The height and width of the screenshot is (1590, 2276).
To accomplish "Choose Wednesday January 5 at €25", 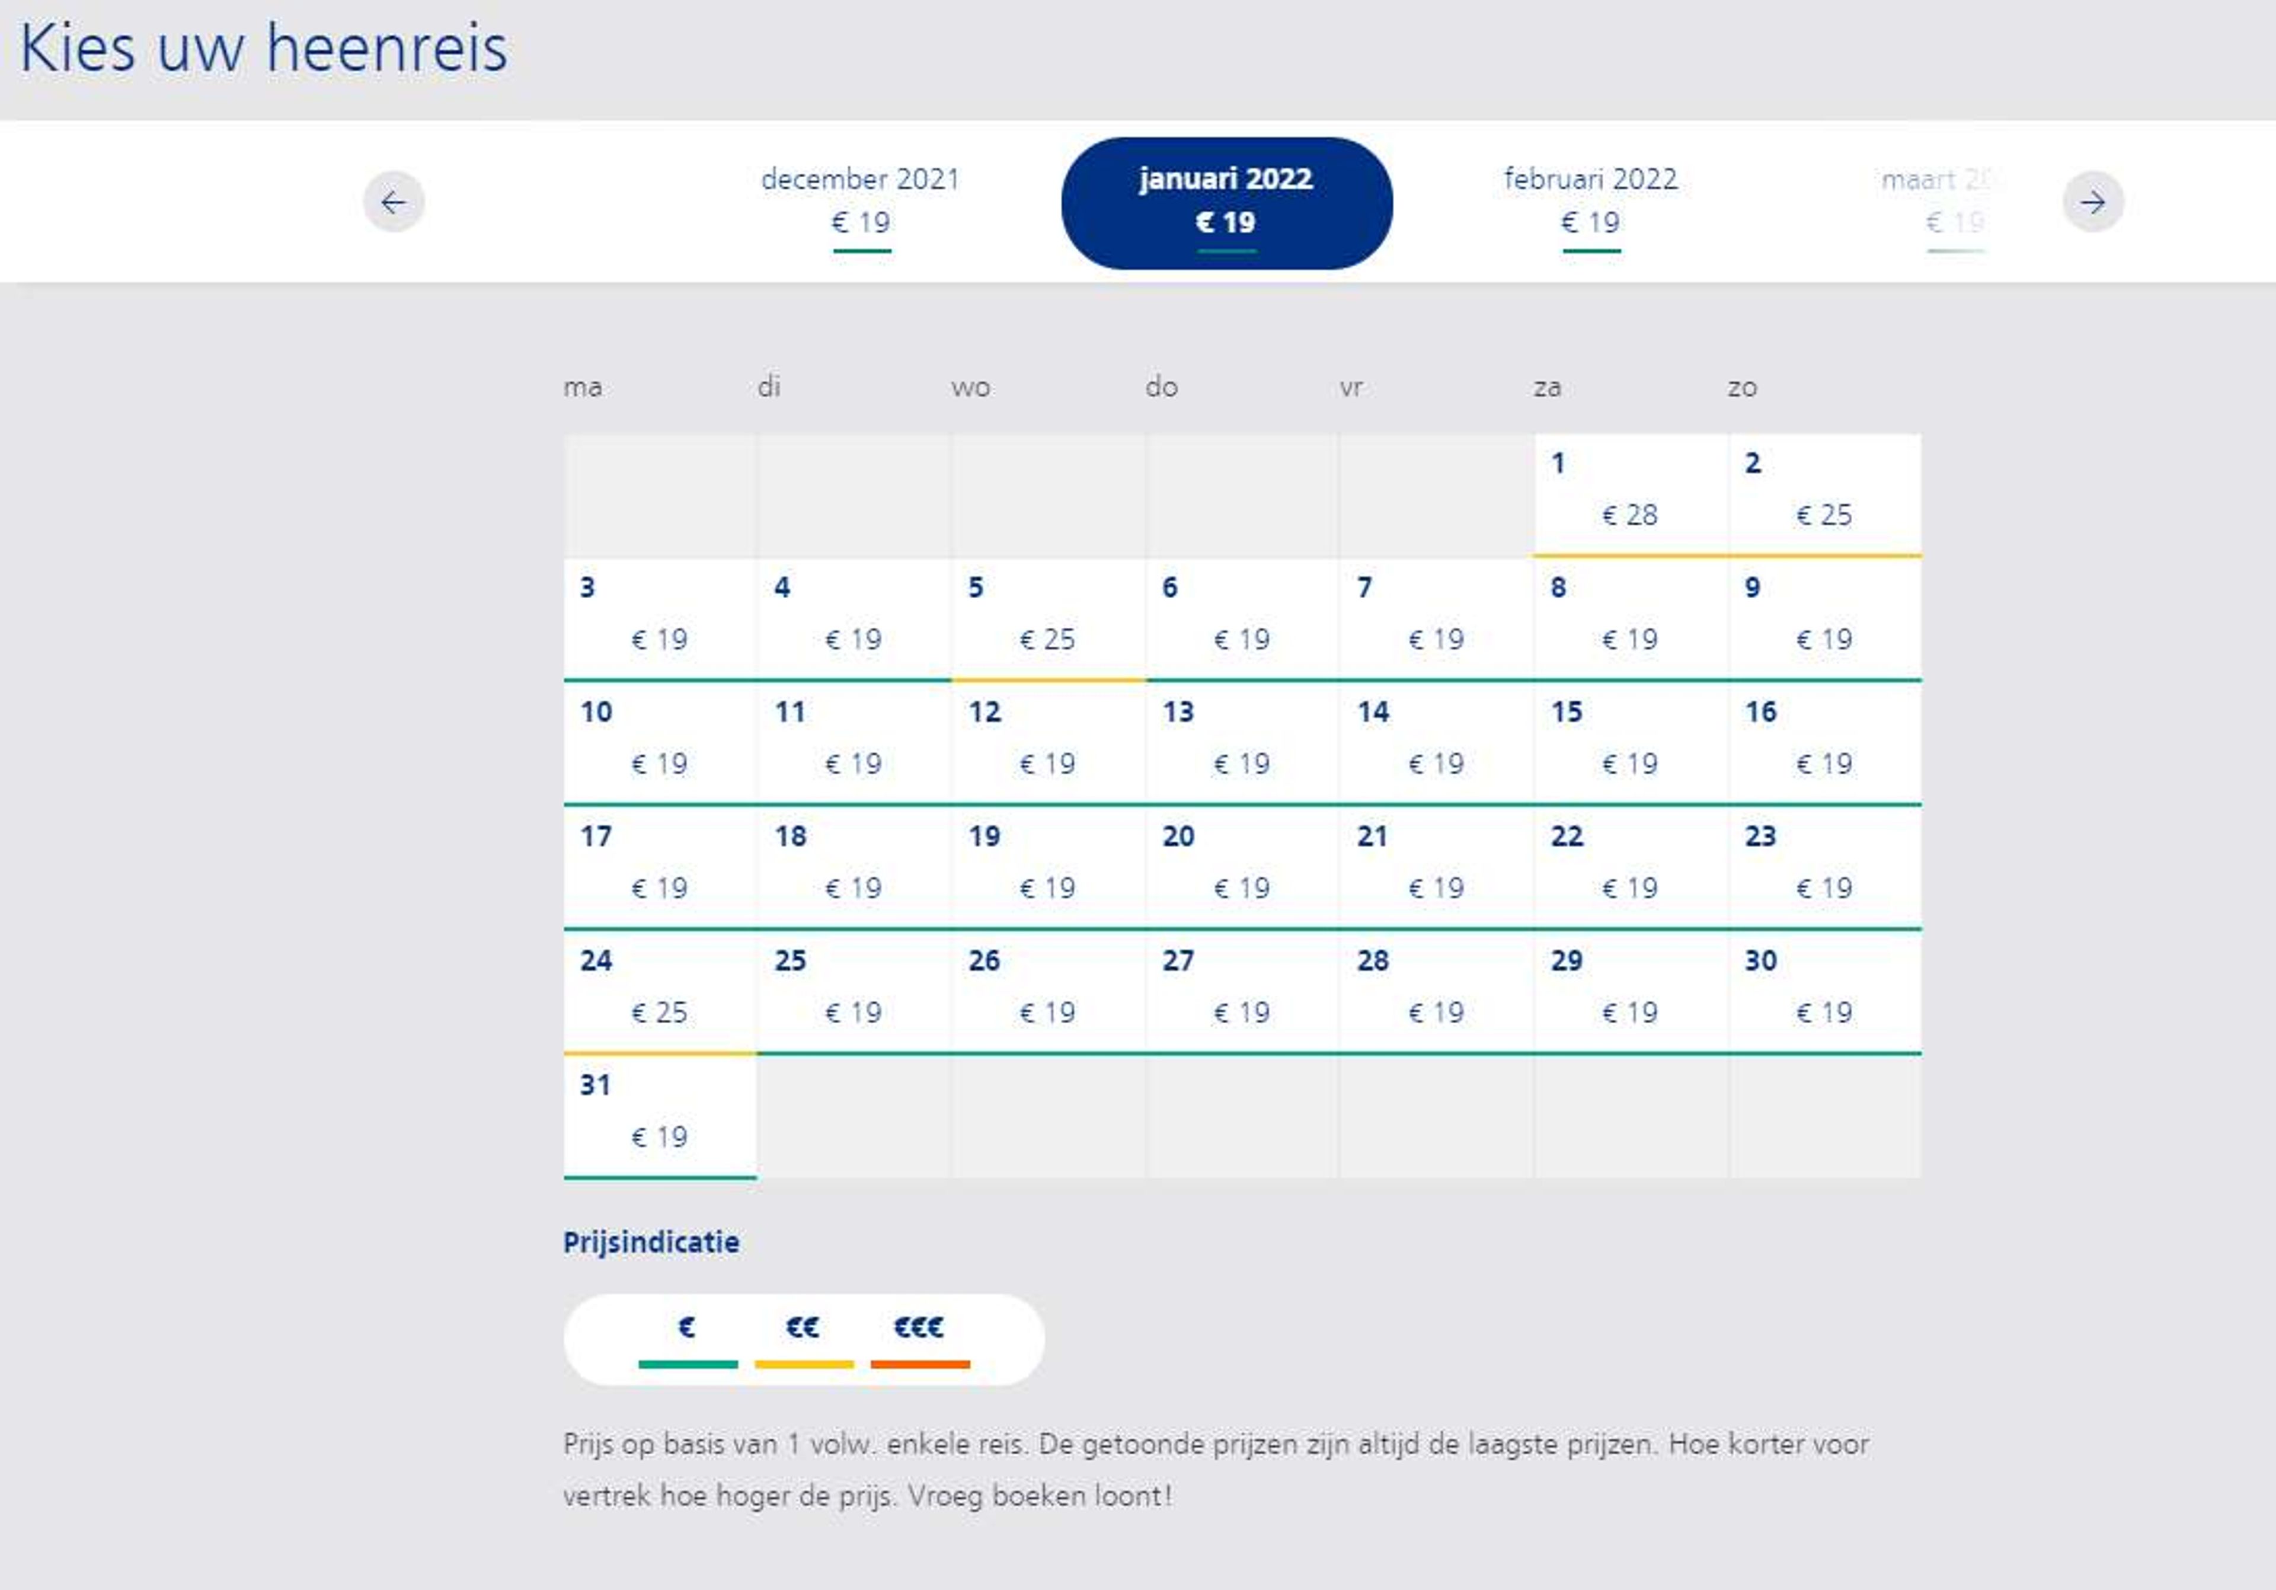I will click(x=1048, y=621).
